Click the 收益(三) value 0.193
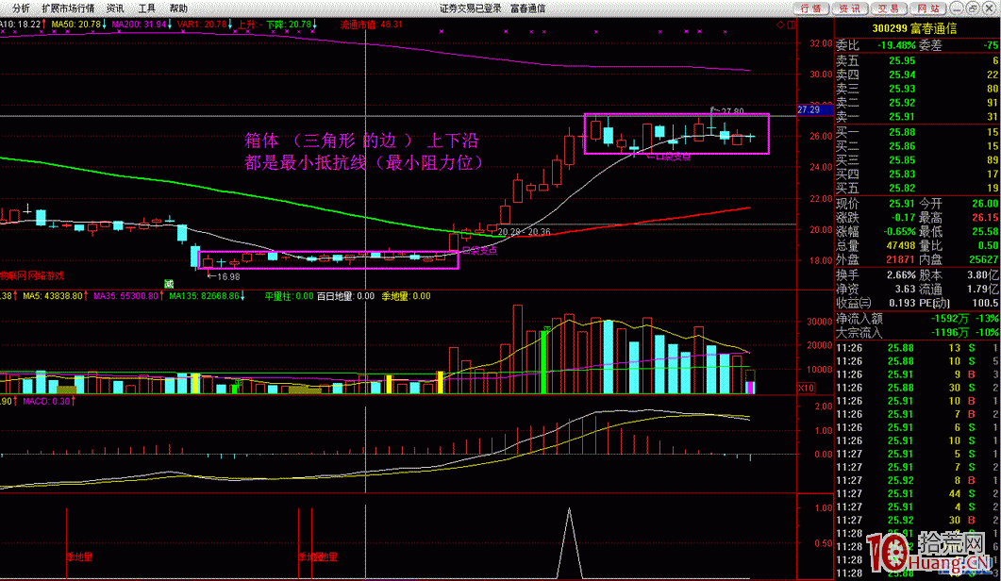The height and width of the screenshot is (581, 1001). coord(902,304)
